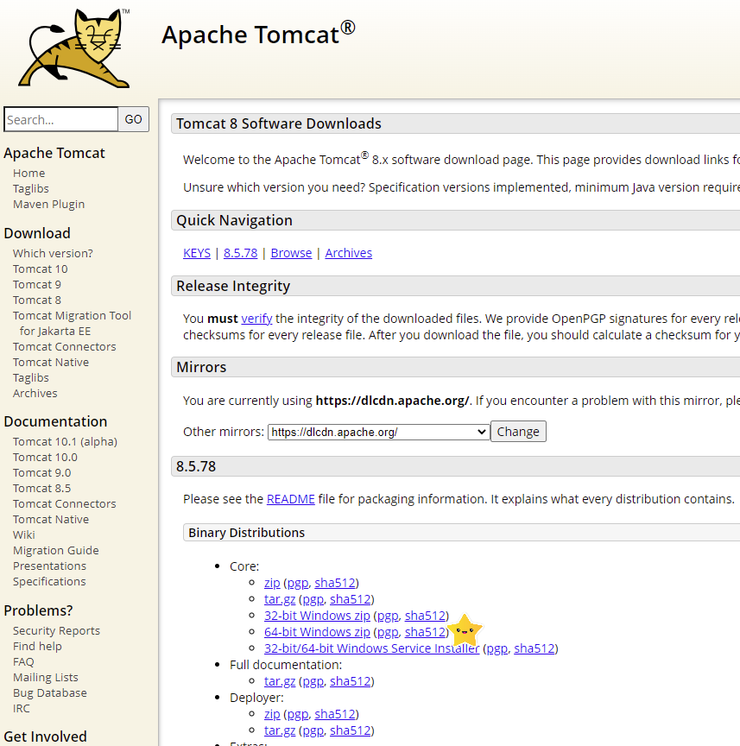Download the 32-bit Windows zip
The image size is (740, 746).
click(317, 616)
